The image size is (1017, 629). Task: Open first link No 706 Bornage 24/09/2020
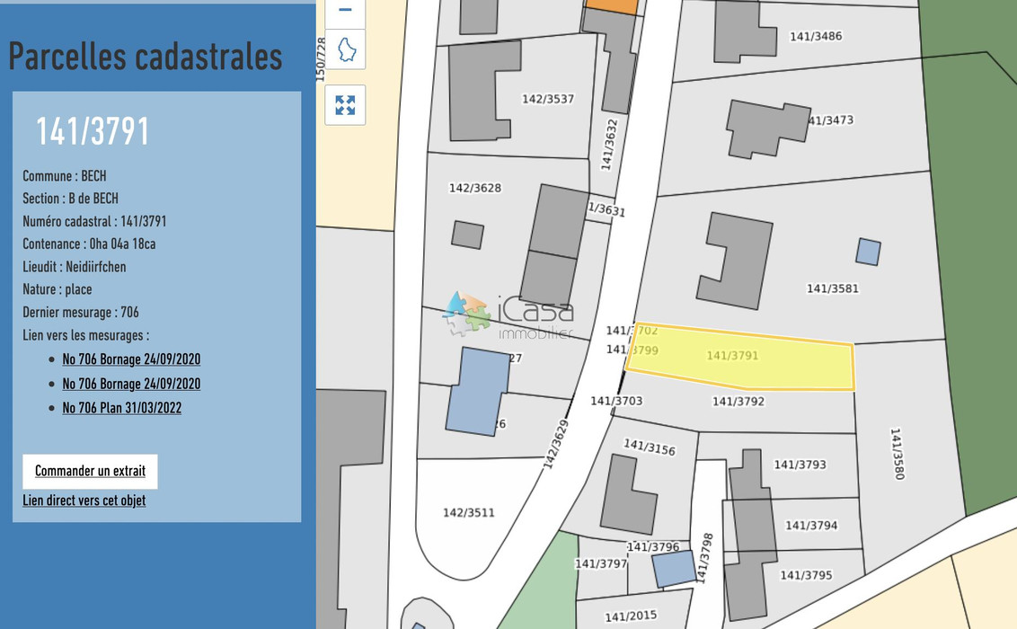[131, 359]
